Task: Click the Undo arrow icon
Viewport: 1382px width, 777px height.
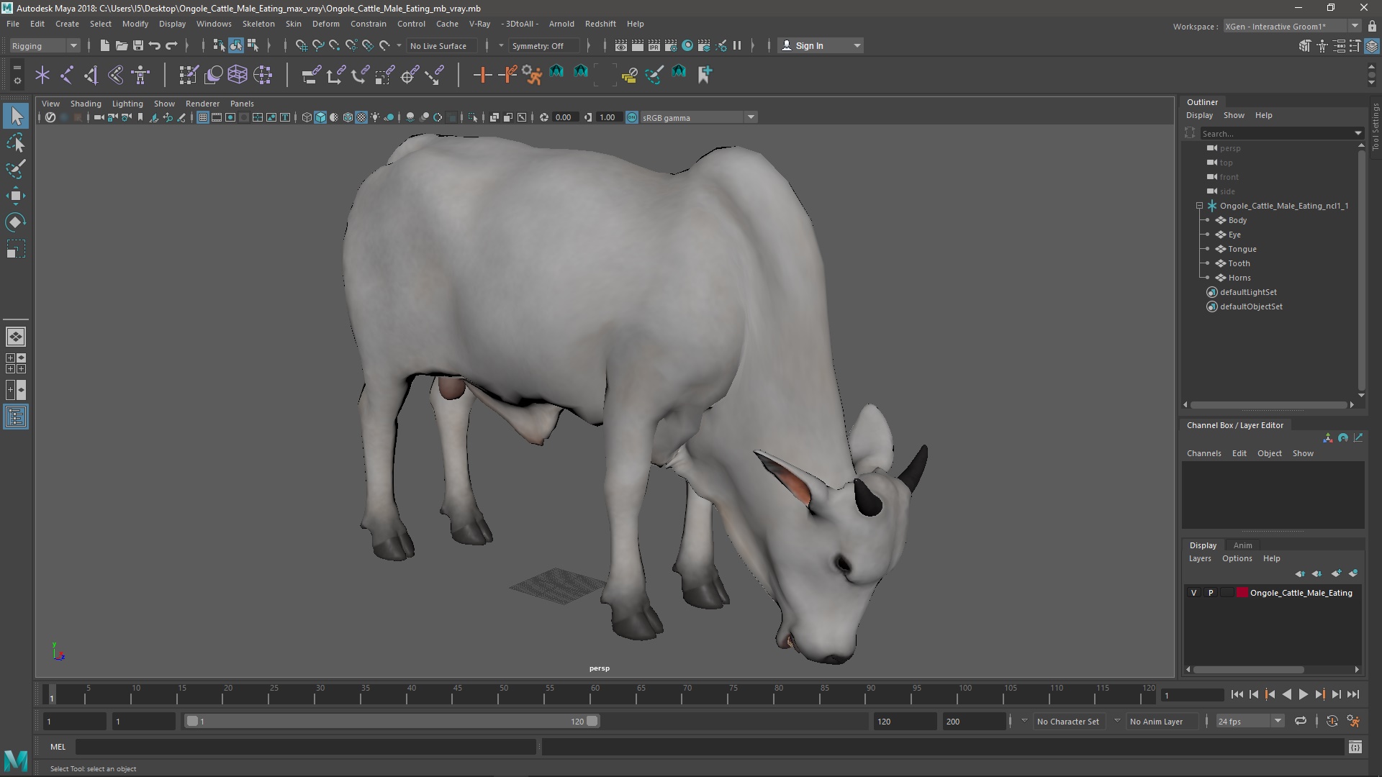Action: (154, 45)
